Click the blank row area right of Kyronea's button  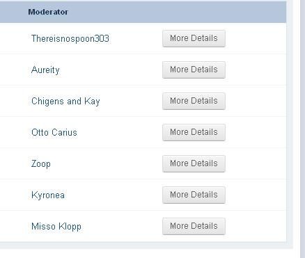tap(256, 195)
